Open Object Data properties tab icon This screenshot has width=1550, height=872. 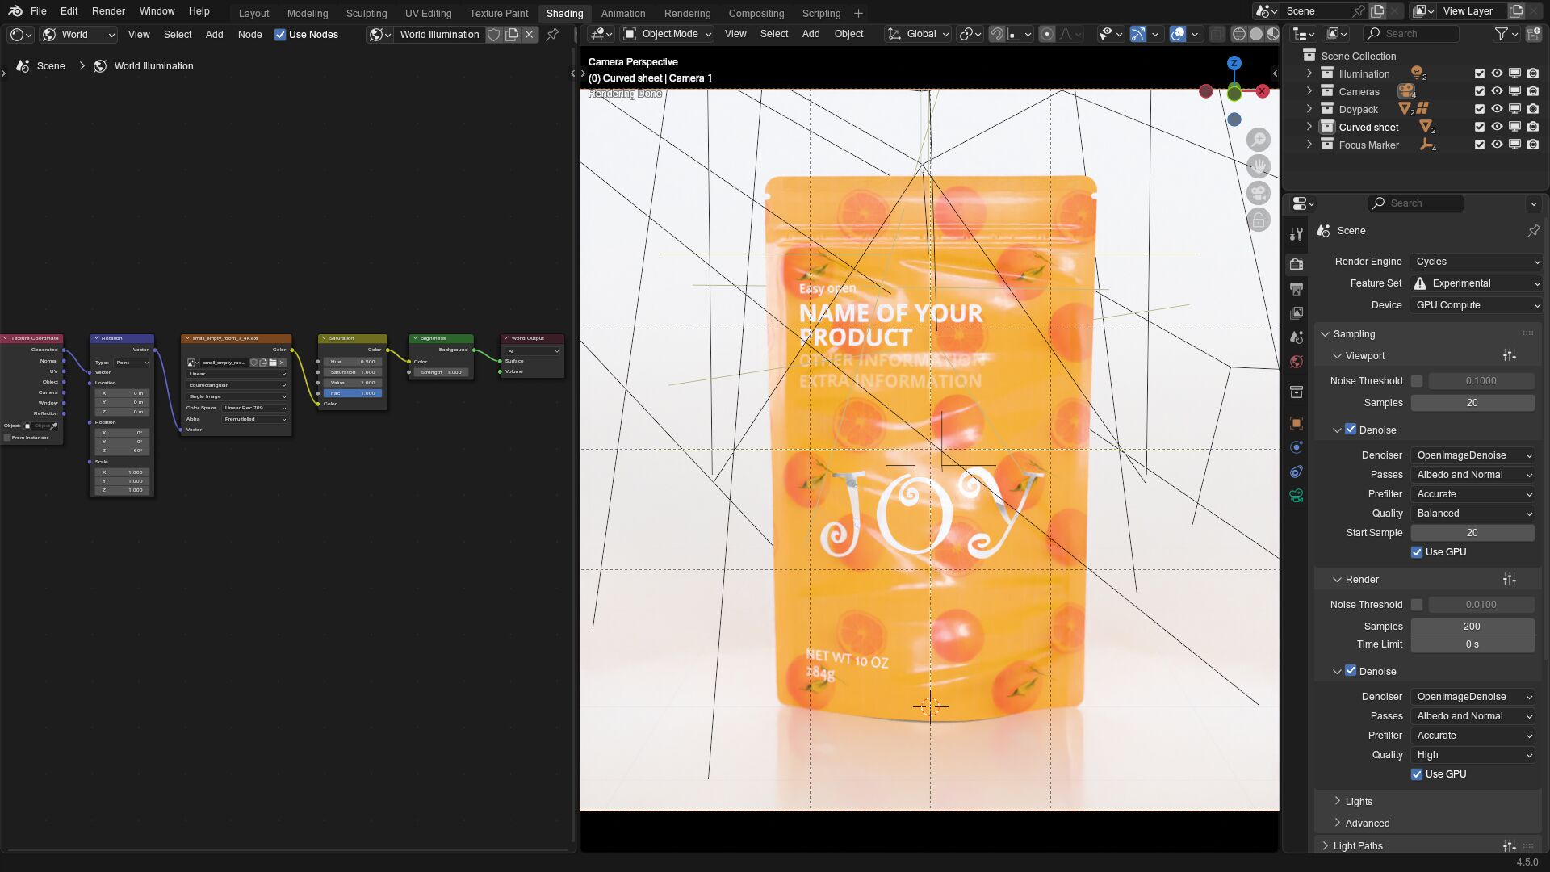1297,495
